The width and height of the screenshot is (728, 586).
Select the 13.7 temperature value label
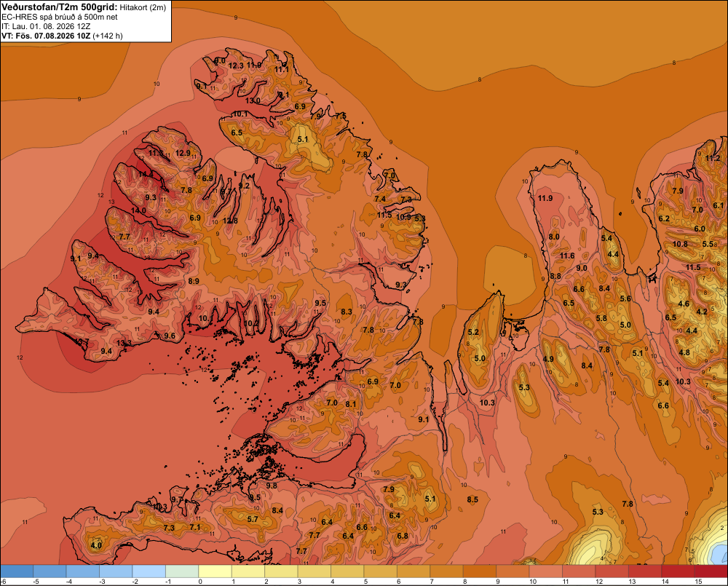tap(82, 341)
